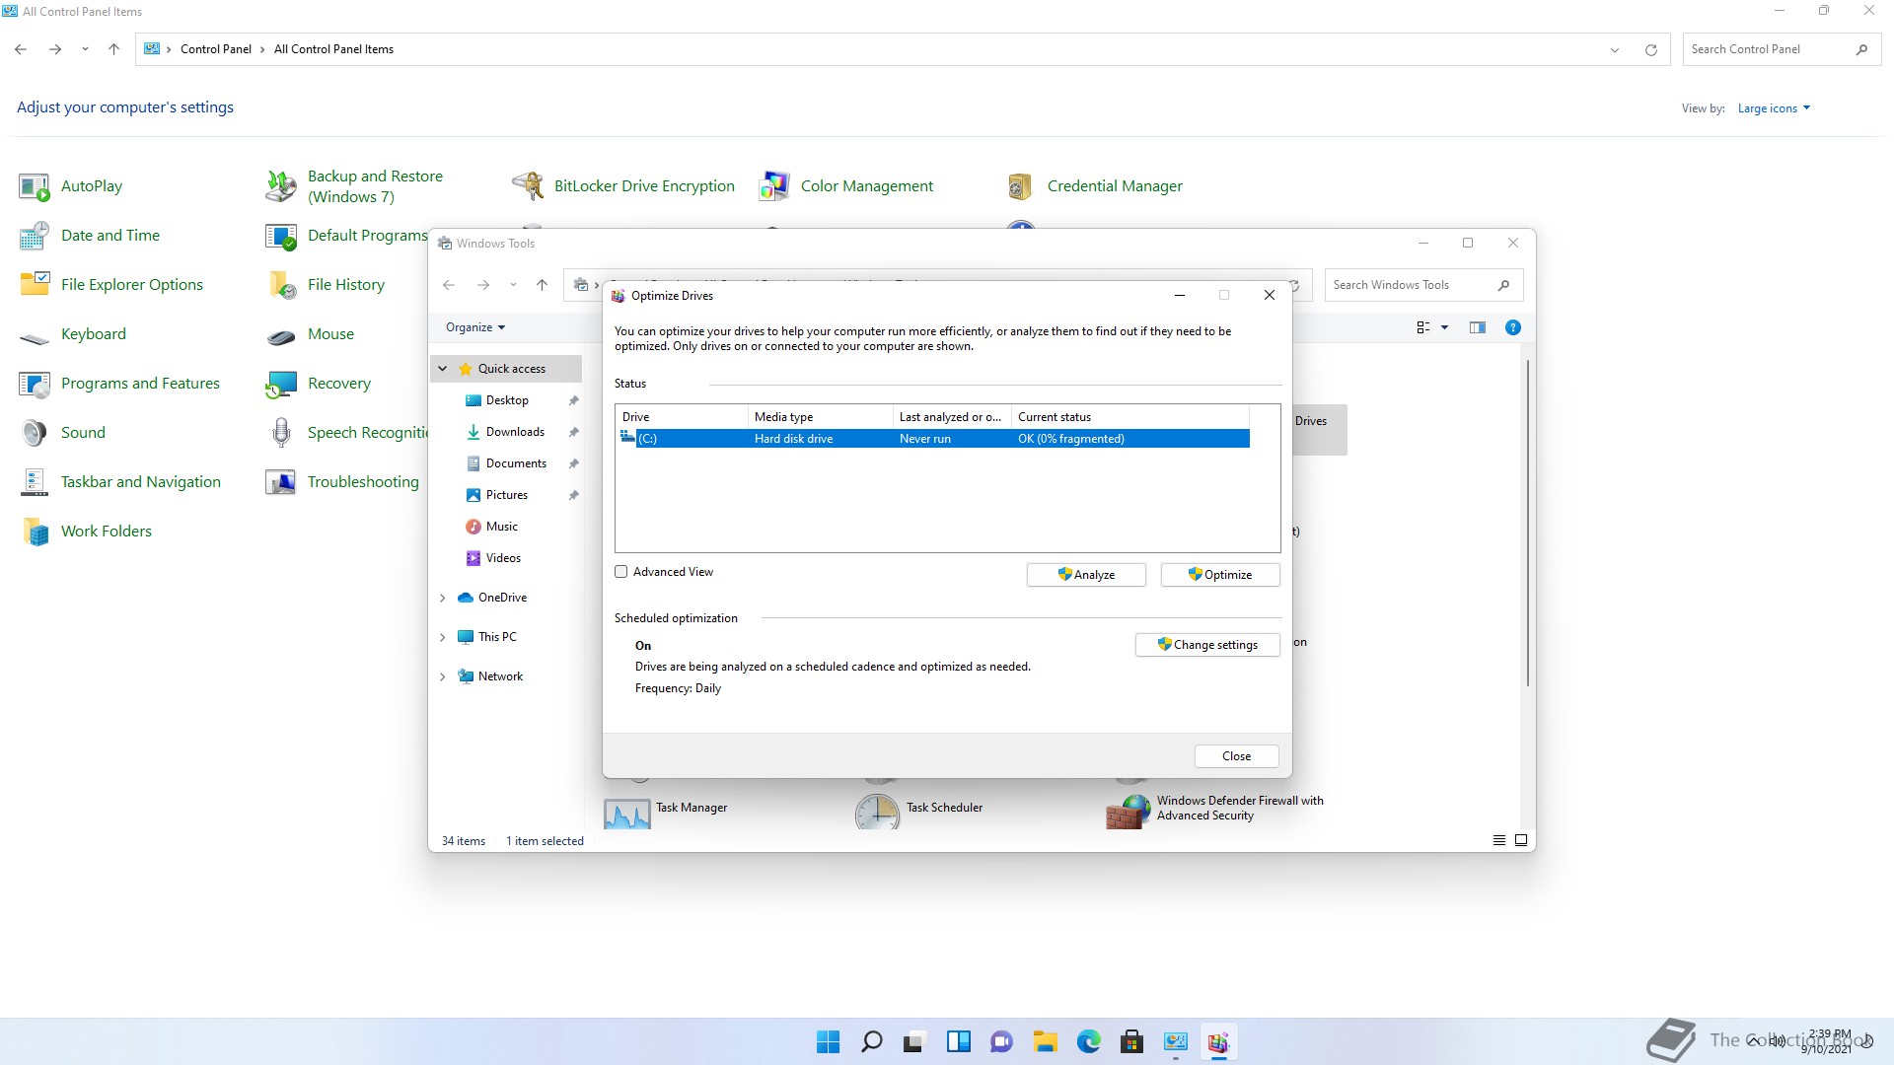Select Videos in navigation pane
The image size is (1894, 1065).
[x=503, y=558]
